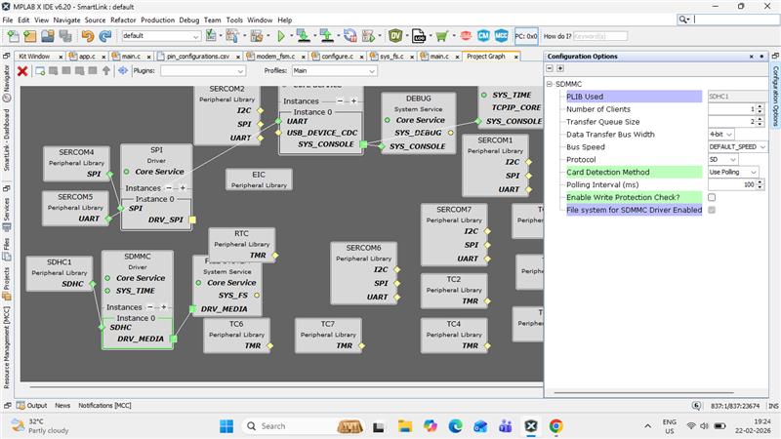This screenshot has height=439, width=781.
Task: Click the Undo icon in the toolbar
Action: (x=88, y=36)
